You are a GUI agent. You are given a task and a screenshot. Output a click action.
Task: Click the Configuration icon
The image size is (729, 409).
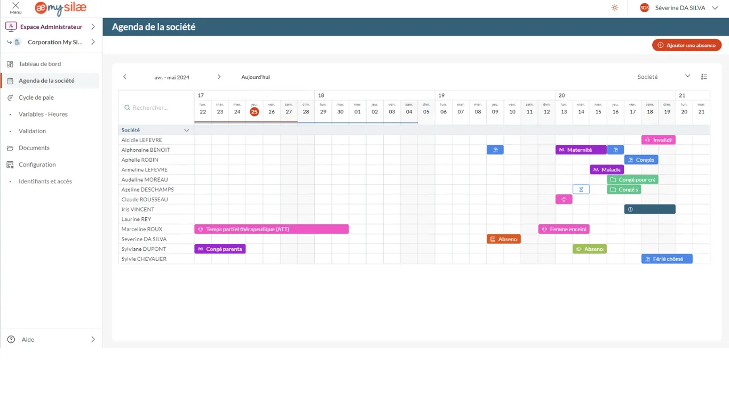click(x=10, y=165)
